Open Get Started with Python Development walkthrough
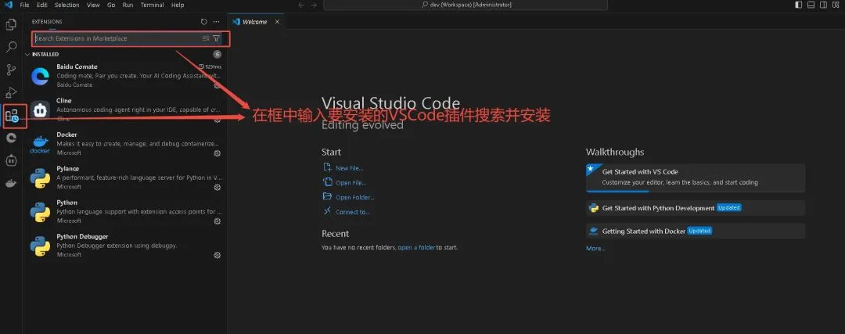845x334 pixels. point(696,208)
